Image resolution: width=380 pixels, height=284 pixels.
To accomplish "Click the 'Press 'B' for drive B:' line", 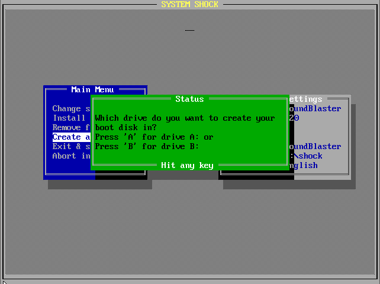I will 147,147.
